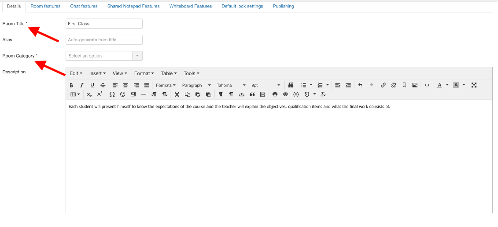Screen dimensions: 498x227
Task: Toggle italic formatting in the editor
Action: point(81,85)
